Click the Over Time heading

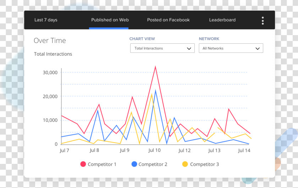[x=50, y=40]
